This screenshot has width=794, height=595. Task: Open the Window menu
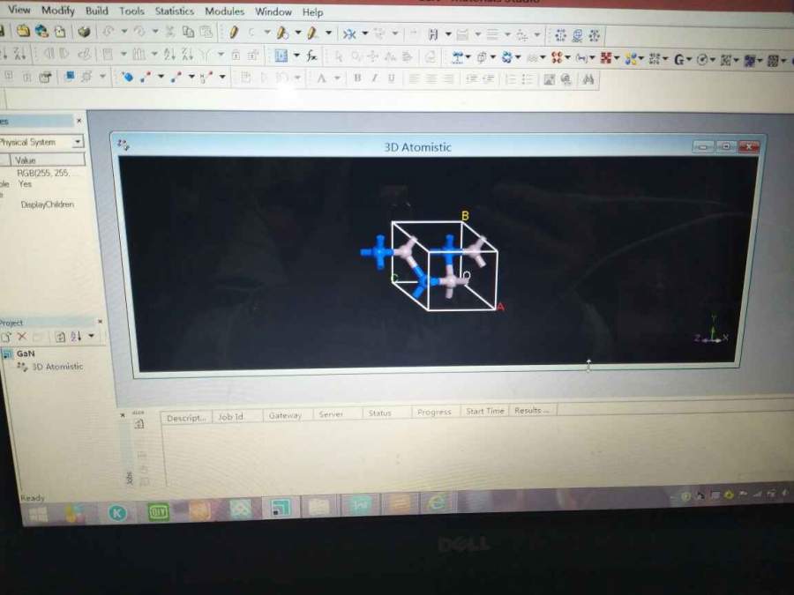273,11
